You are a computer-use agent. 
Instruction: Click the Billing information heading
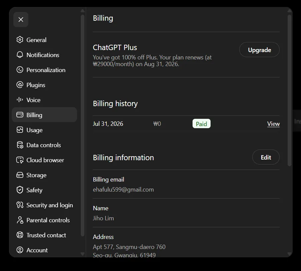click(123, 158)
